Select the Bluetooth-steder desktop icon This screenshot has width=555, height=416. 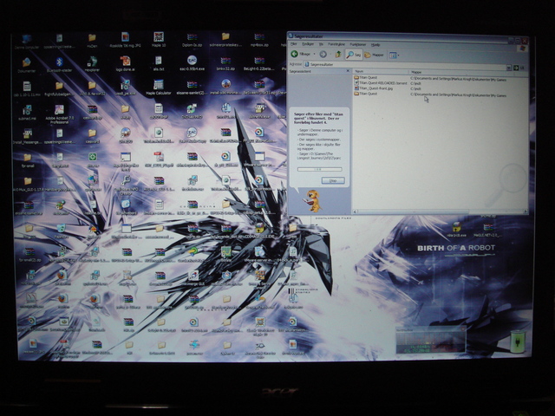(59, 65)
